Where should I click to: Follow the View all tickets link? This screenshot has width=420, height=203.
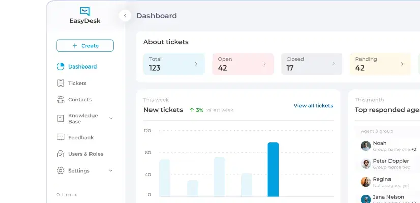coord(313,106)
